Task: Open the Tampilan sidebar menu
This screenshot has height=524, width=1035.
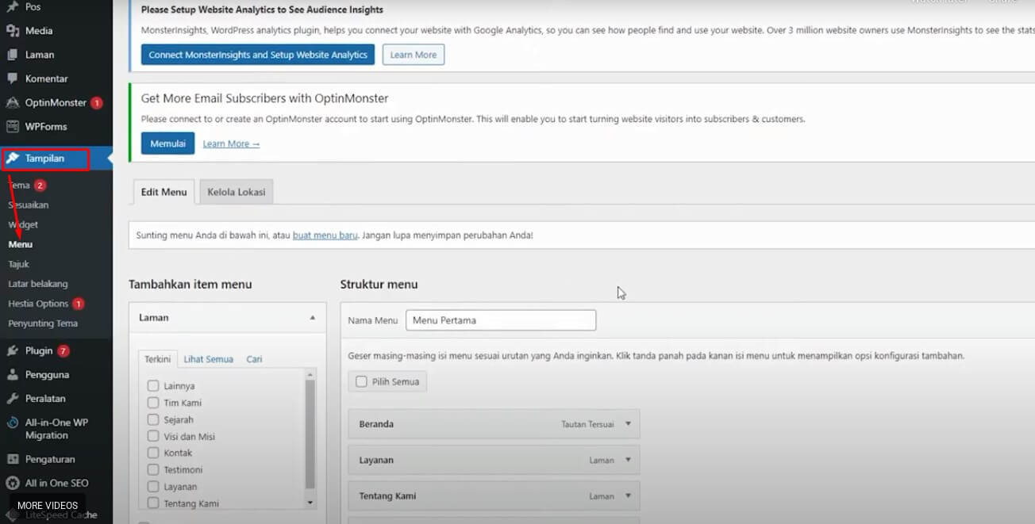Action: tap(45, 159)
